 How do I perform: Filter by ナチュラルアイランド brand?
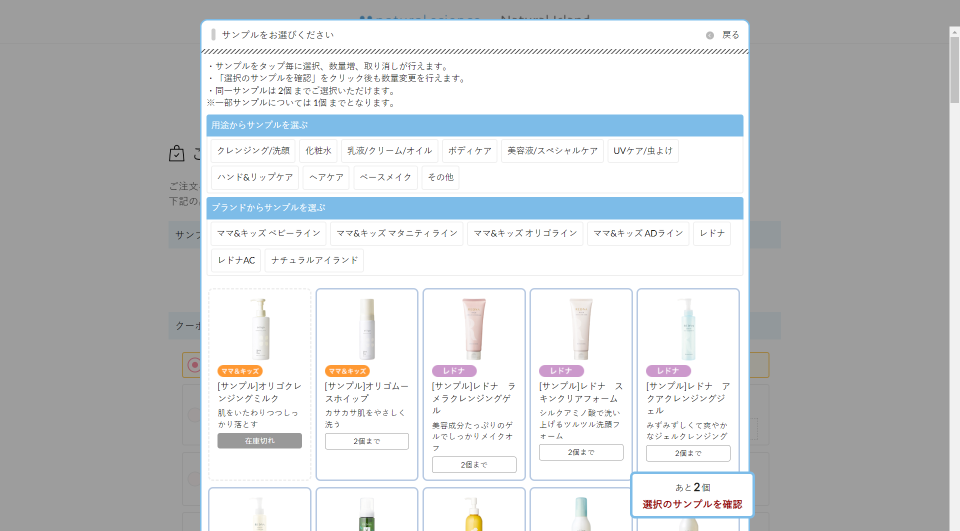[x=314, y=260]
